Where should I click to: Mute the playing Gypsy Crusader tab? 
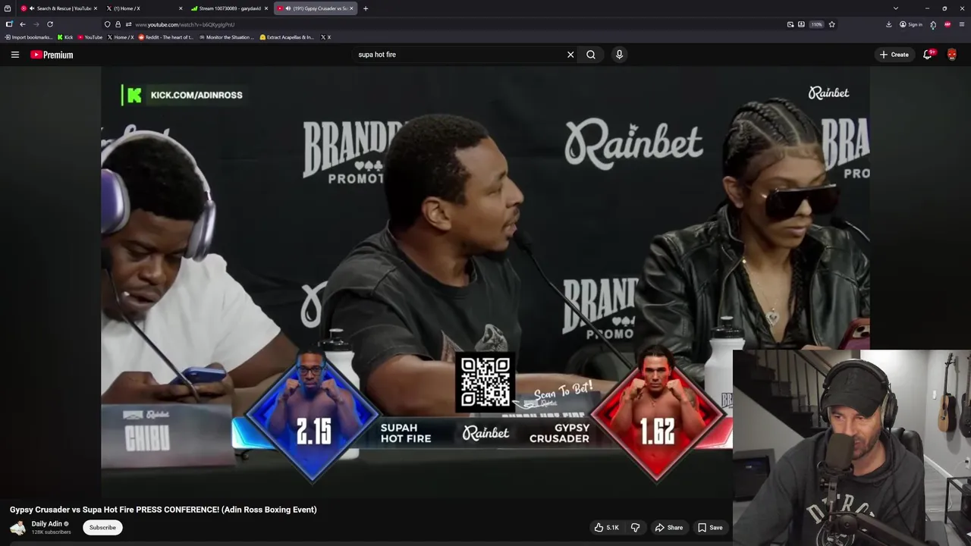[x=288, y=8]
